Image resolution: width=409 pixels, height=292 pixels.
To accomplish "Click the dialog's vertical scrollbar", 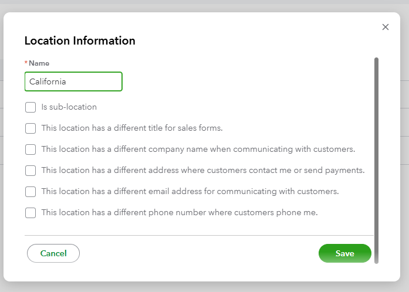I will (x=376, y=158).
